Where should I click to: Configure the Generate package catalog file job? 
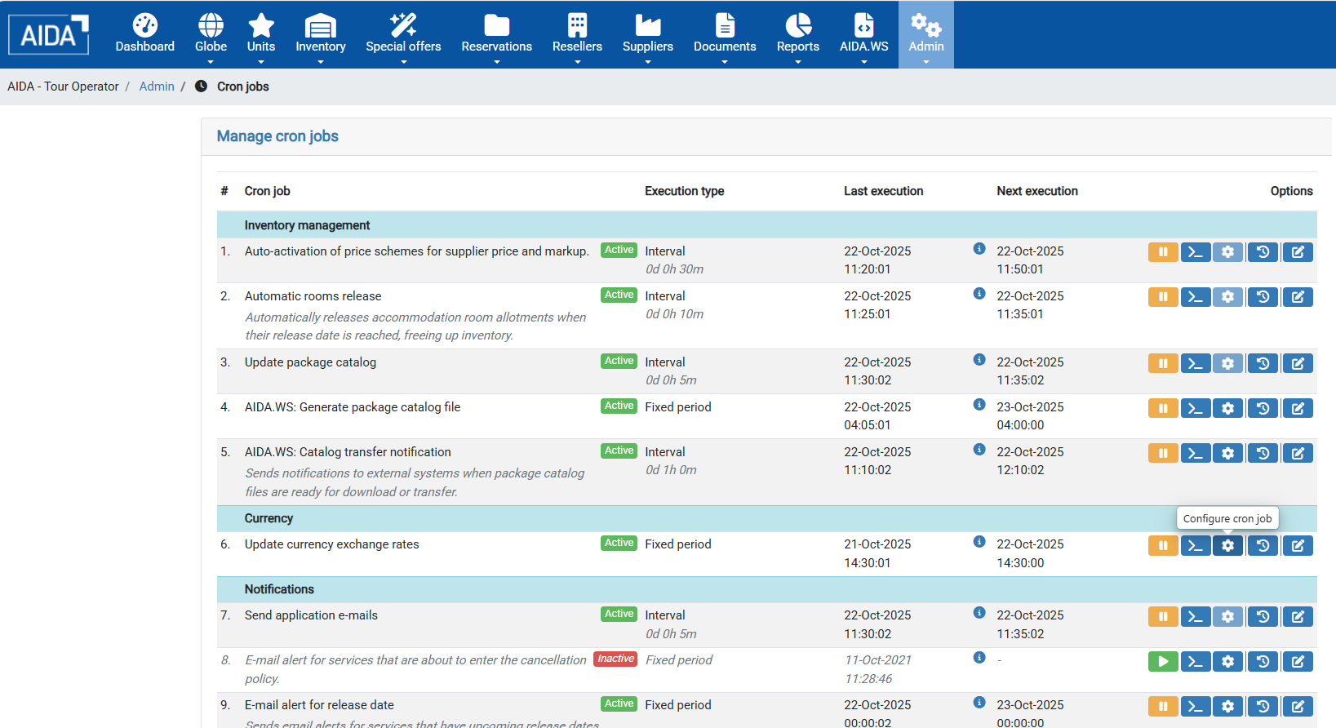(x=1228, y=408)
